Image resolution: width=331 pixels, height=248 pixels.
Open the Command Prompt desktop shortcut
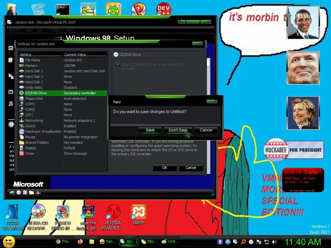point(63,9)
